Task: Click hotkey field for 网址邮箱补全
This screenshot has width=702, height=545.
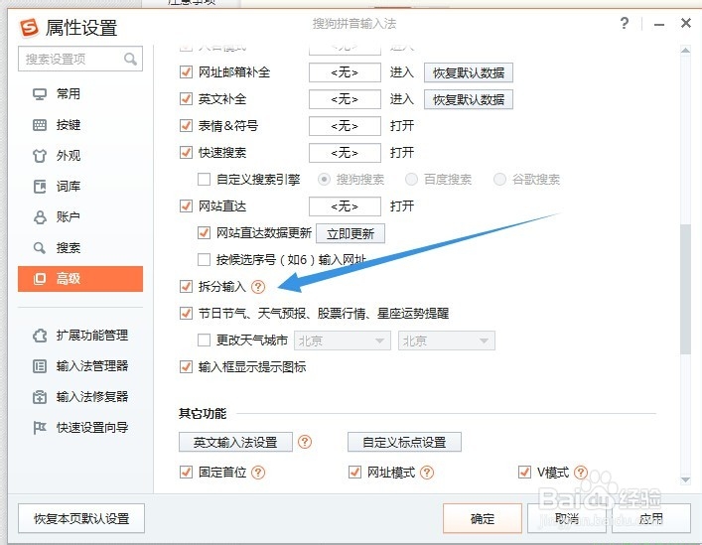Action: [x=345, y=72]
